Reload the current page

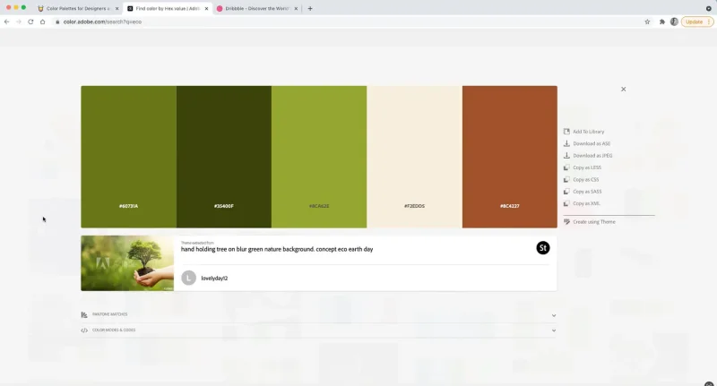pyautogui.click(x=30, y=21)
